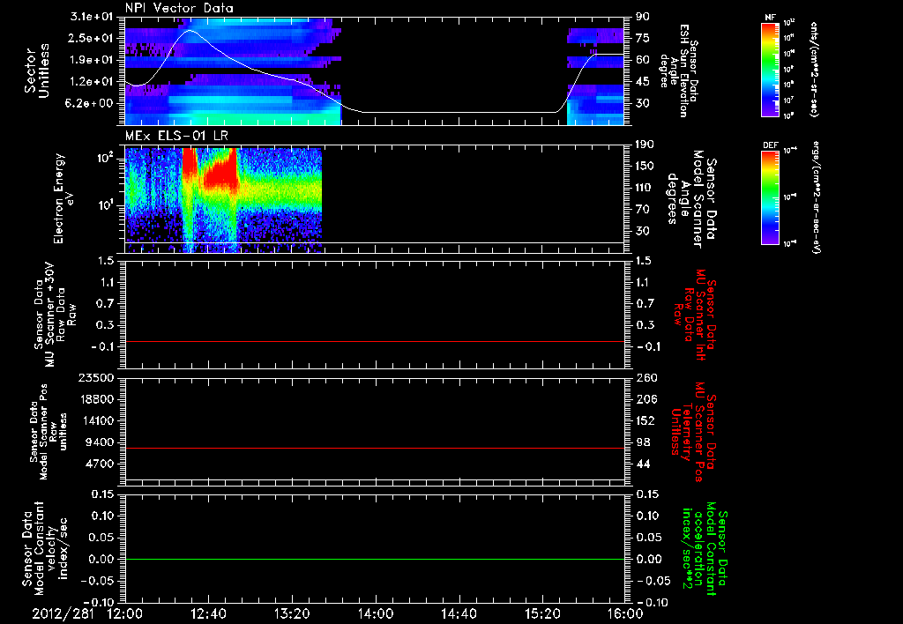Viewport: 903px width, 624px height.
Task: Click the 15:20 time axis label
Action: pyautogui.click(x=542, y=613)
